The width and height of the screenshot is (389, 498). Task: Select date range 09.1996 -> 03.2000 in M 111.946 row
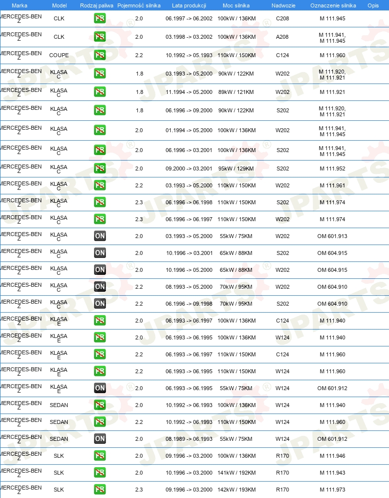pyautogui.click(x=189, y=456)
